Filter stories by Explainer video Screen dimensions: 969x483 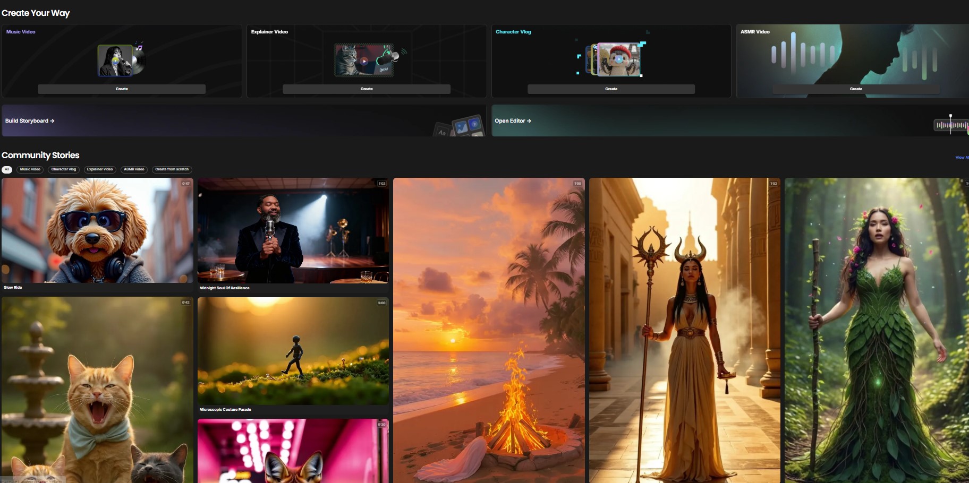pyautogui.click(x=100, y=169)
